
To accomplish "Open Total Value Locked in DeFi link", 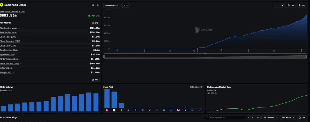I will click(13, 12).
